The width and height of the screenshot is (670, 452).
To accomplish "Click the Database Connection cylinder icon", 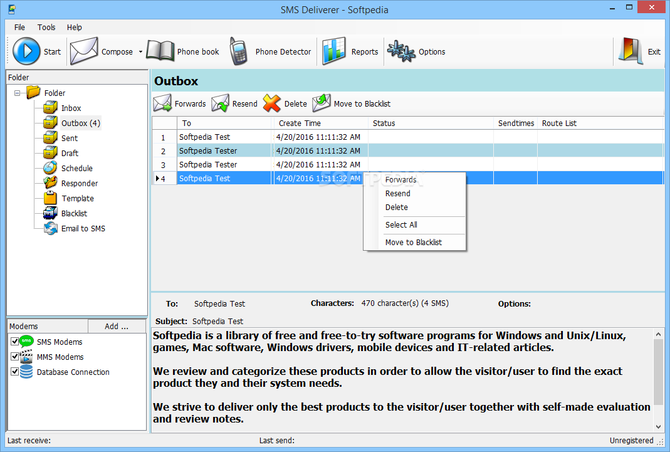I will (x=26, y=372).
